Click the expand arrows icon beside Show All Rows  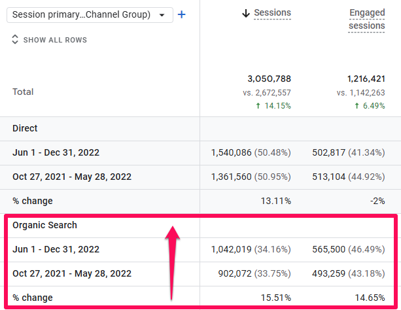[x=15, y=40]
